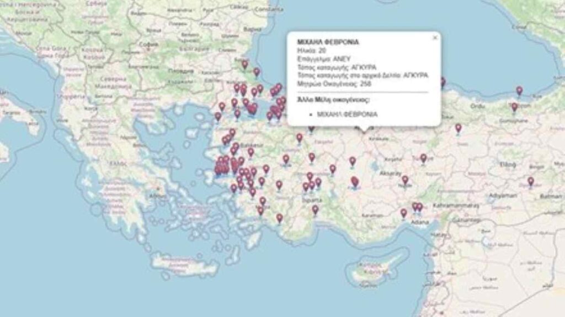Click the popup title ΜΙΧΑΗΛ ΦΕΒΡΟΝΙΑ
Viewport: 565px width, 317px height.
[320, 42]
